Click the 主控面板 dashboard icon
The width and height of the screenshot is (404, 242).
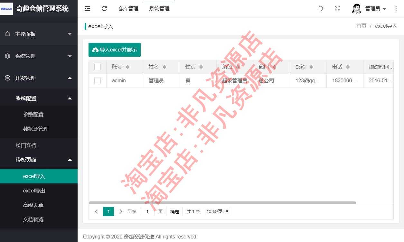pos(7,34)
